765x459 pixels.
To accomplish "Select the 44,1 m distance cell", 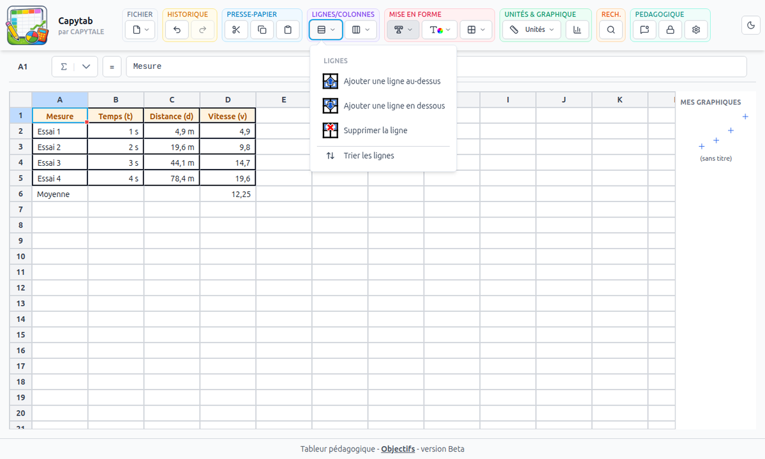I will click(172, 163).
